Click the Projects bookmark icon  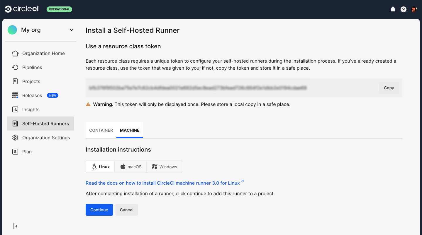coord(15,81)
